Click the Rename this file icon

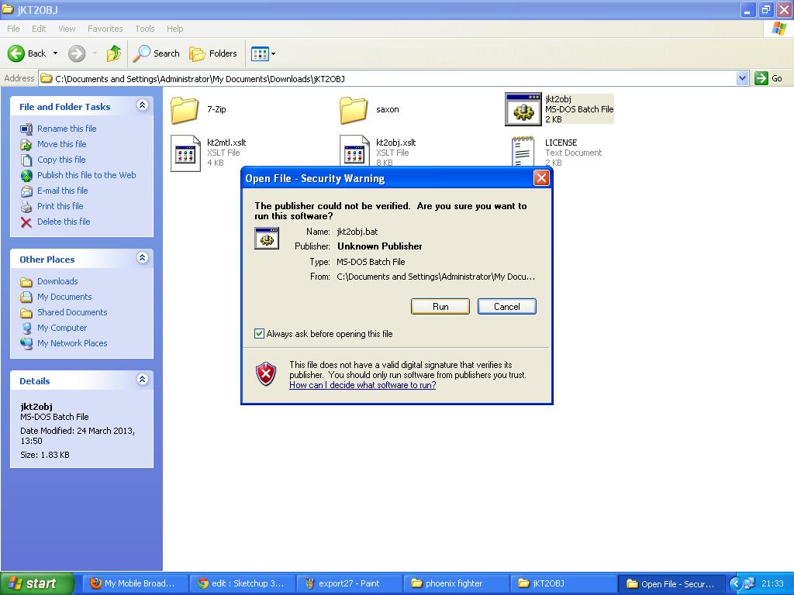point(26,129)
